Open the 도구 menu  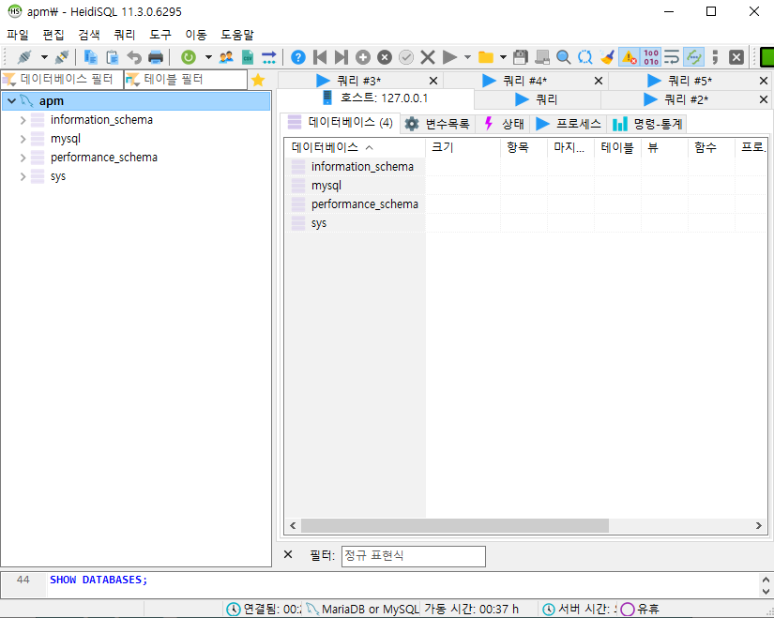pos(159,35)
